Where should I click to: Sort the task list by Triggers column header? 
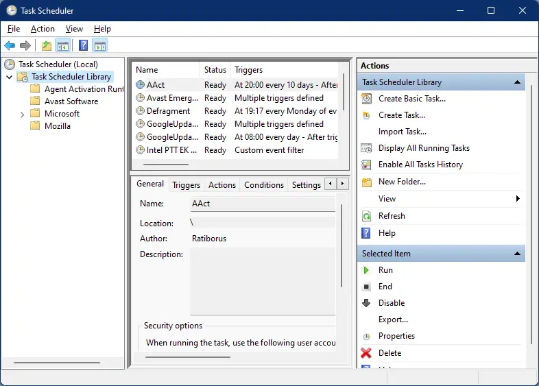point(284,70)
